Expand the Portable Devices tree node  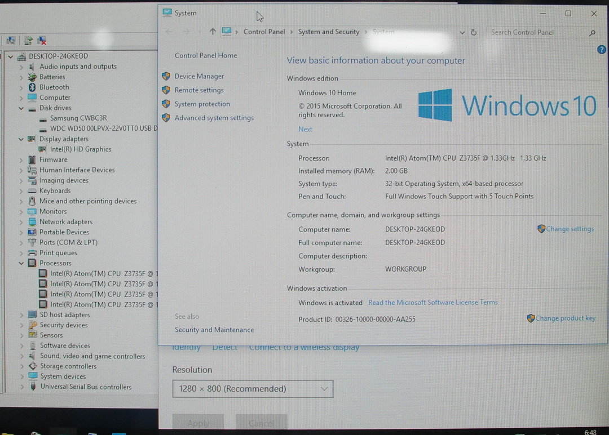21,232
